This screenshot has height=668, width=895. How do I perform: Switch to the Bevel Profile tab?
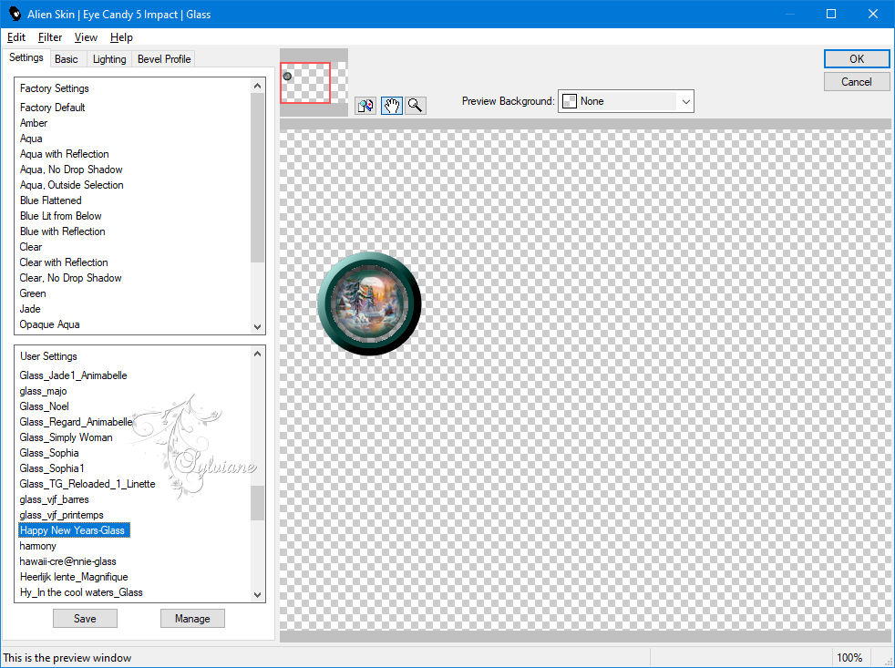[x=164, y=59]
